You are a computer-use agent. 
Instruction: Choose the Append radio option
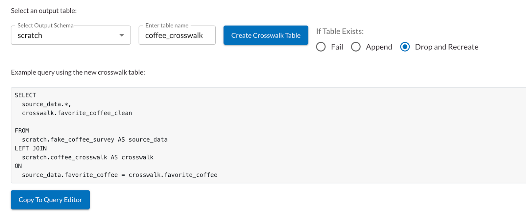(x=356, y=47)
